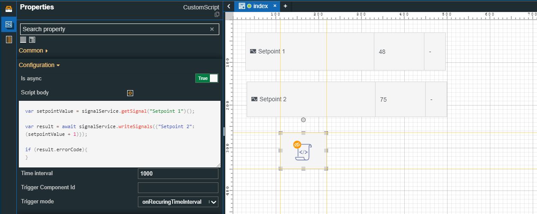Open Script body editor gear icon

tap(130, 93)
